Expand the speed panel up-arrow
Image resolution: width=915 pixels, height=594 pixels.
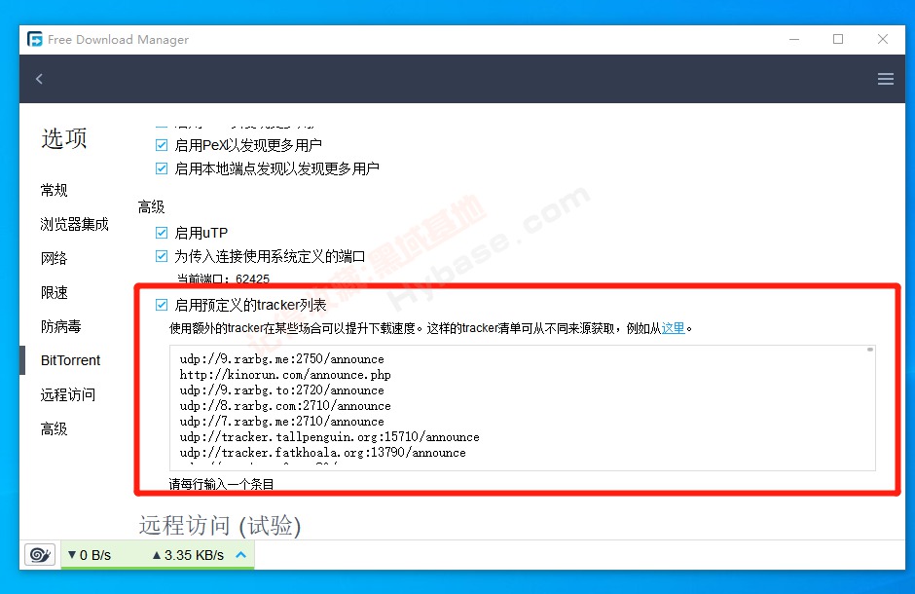click(x=241, y=554)
